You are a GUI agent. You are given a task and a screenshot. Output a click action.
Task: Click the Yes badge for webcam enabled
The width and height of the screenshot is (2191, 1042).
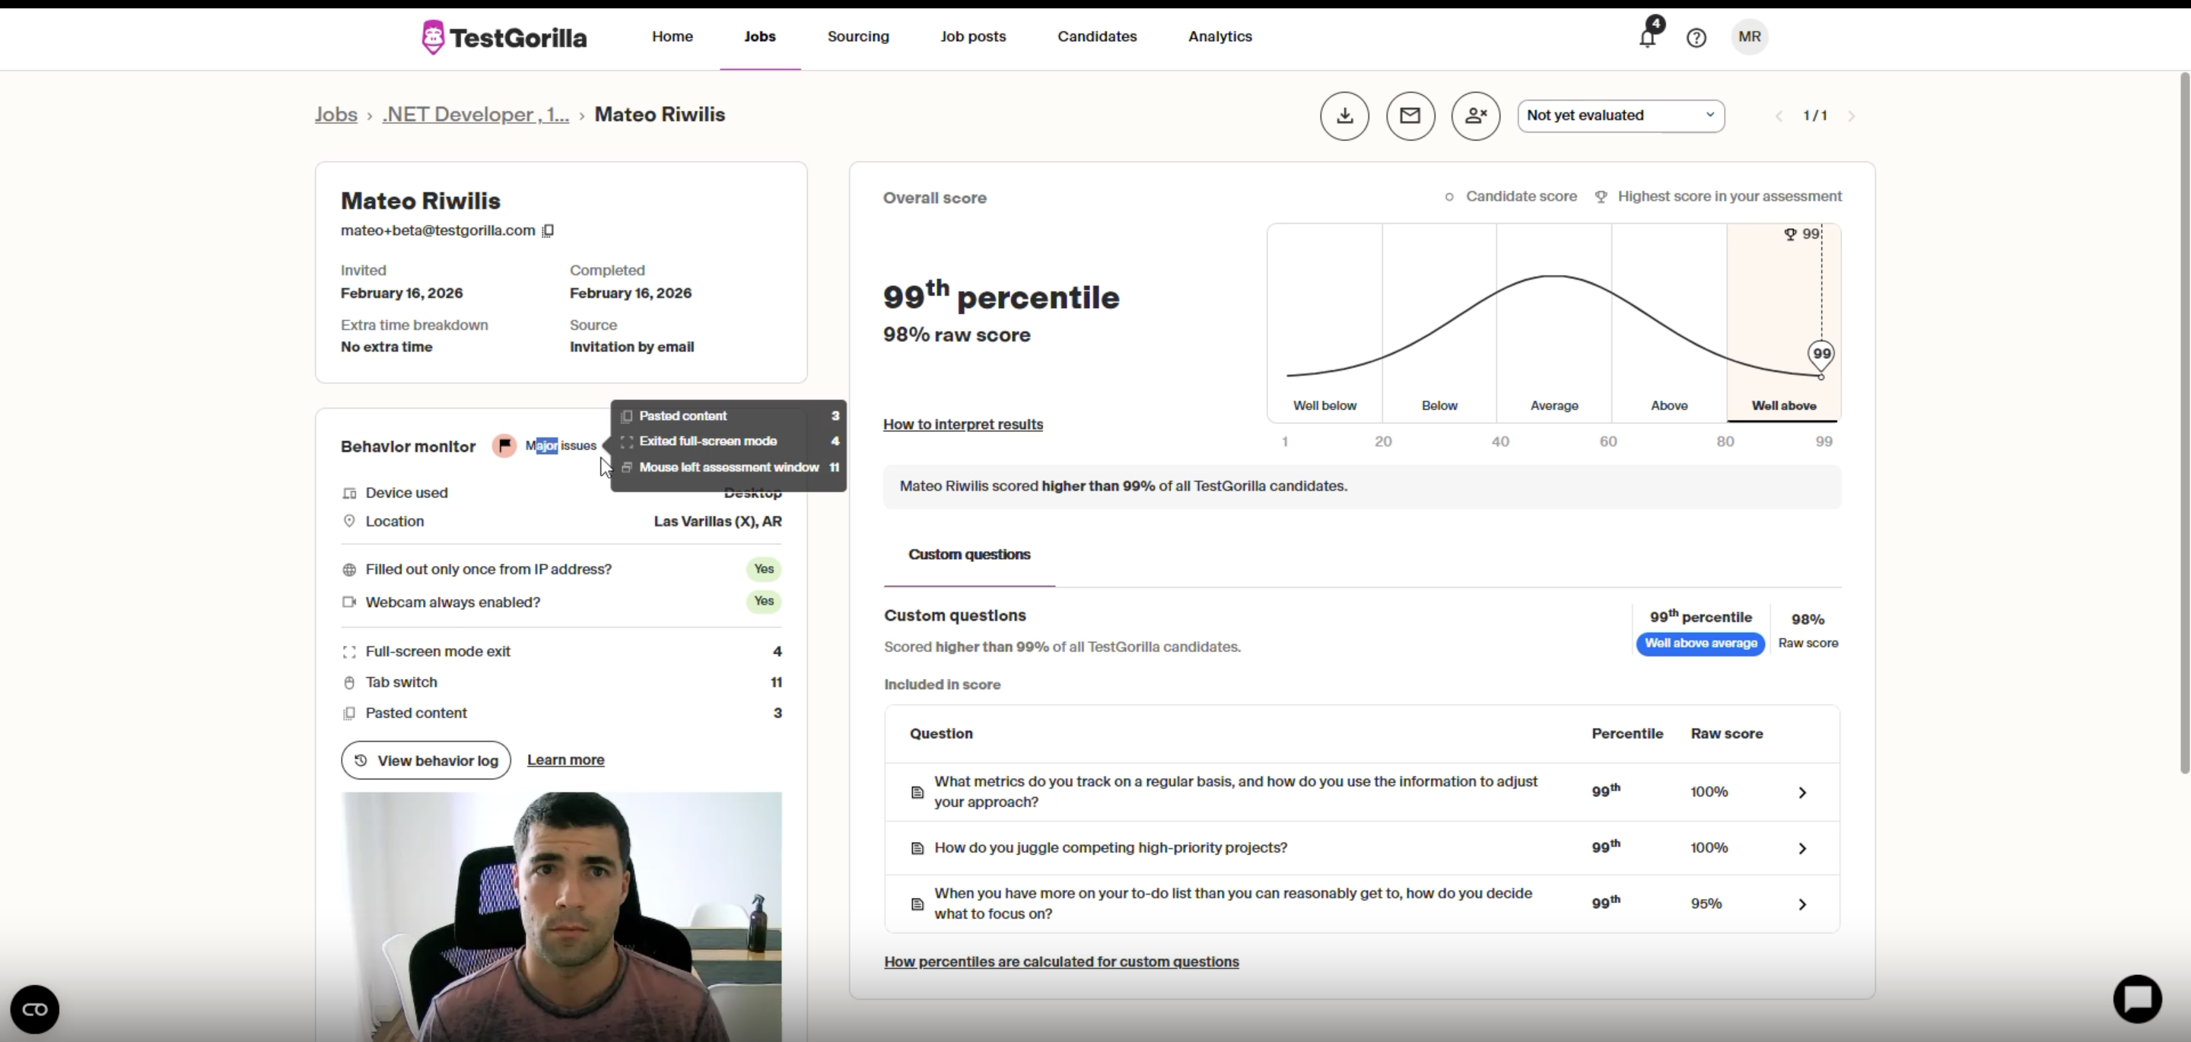point(764,602)
